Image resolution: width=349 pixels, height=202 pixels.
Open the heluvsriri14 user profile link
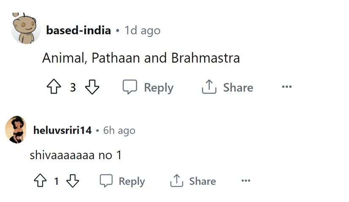click(62, 130)
